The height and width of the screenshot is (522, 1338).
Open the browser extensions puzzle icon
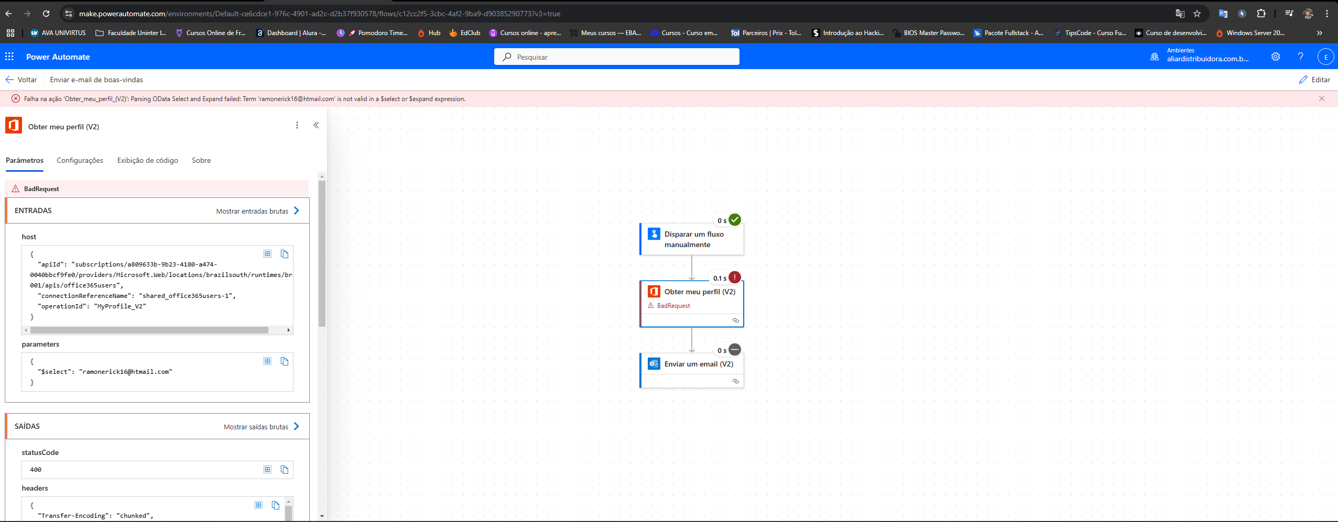point(1261,14)
